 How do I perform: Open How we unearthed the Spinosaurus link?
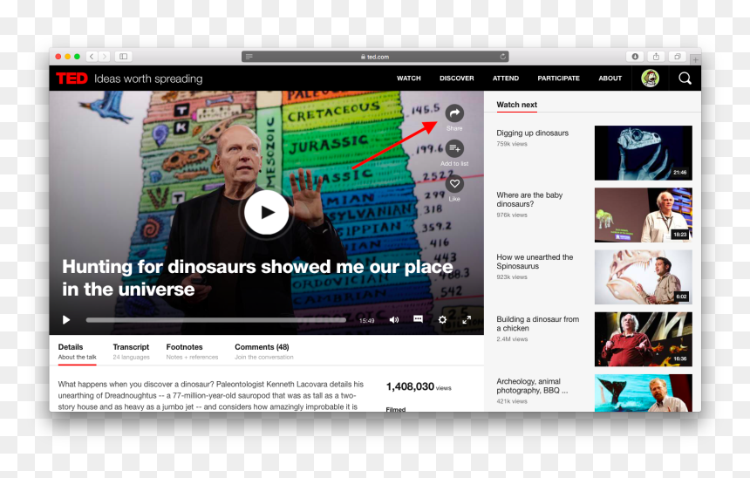(535, 262)
